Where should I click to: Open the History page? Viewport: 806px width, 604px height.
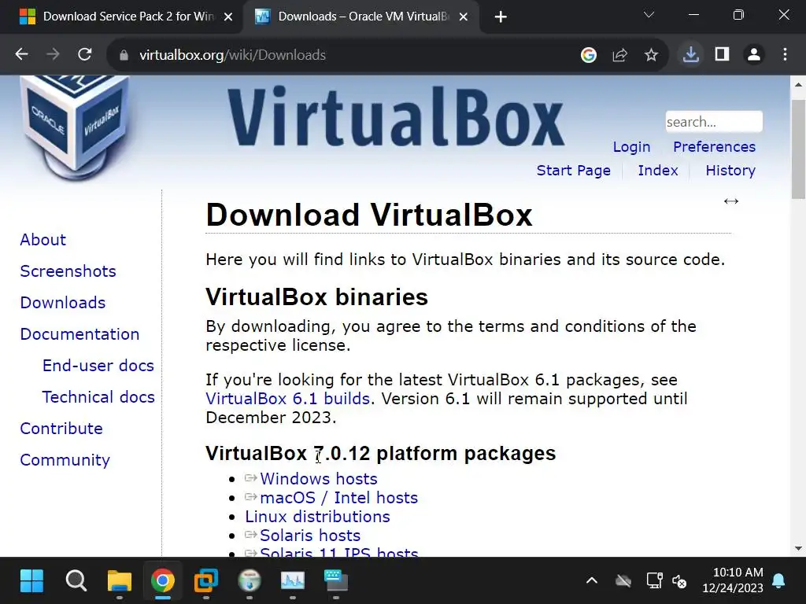(730, 171)
